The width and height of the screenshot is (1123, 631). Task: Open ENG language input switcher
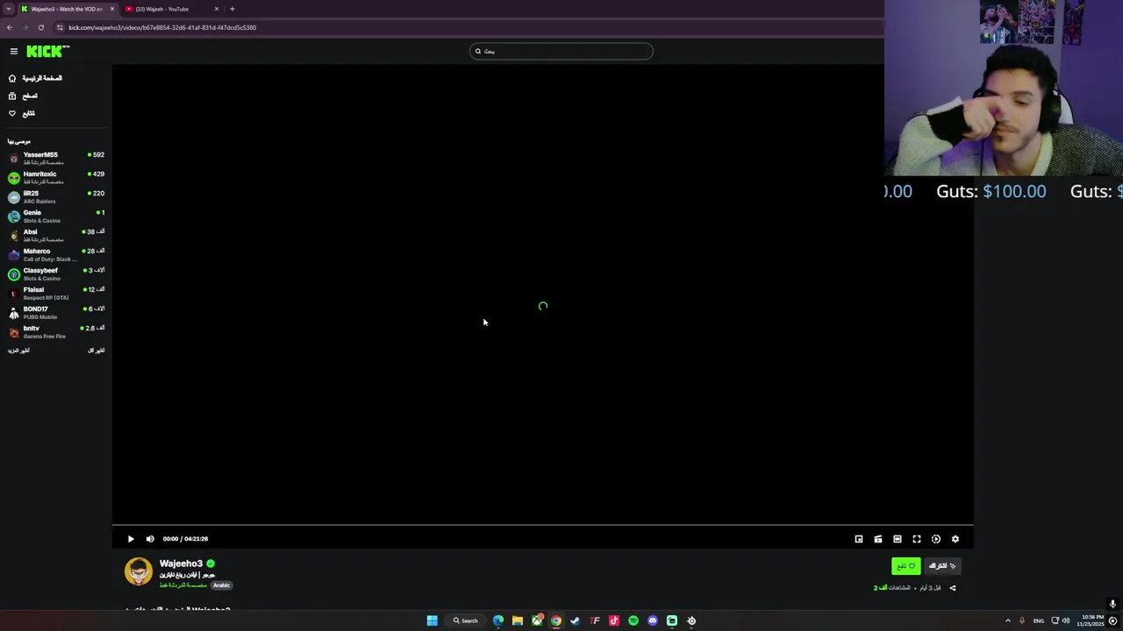tap(1039, 620)
